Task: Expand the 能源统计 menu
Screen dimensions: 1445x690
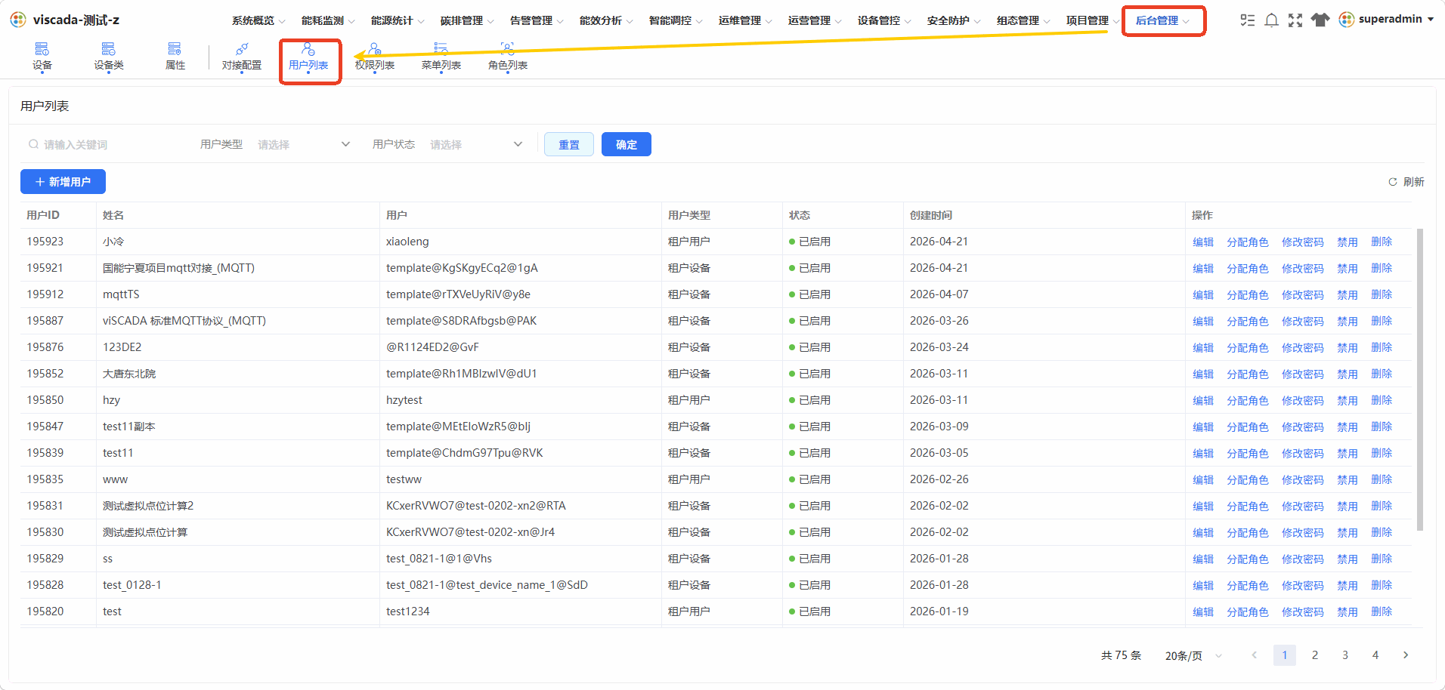Action: point(398,20)
